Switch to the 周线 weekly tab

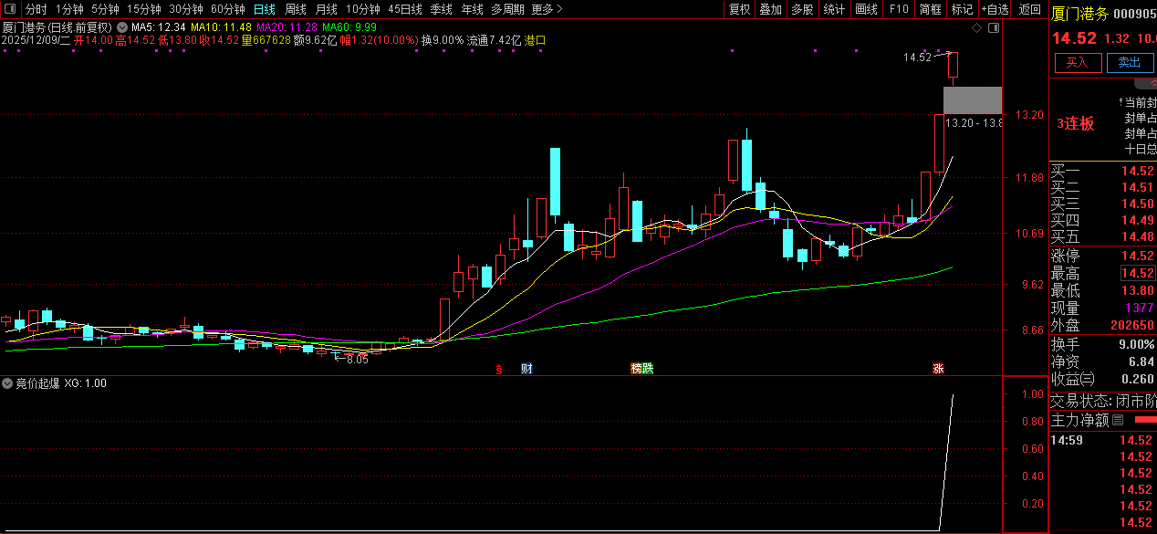pos(296,9)
